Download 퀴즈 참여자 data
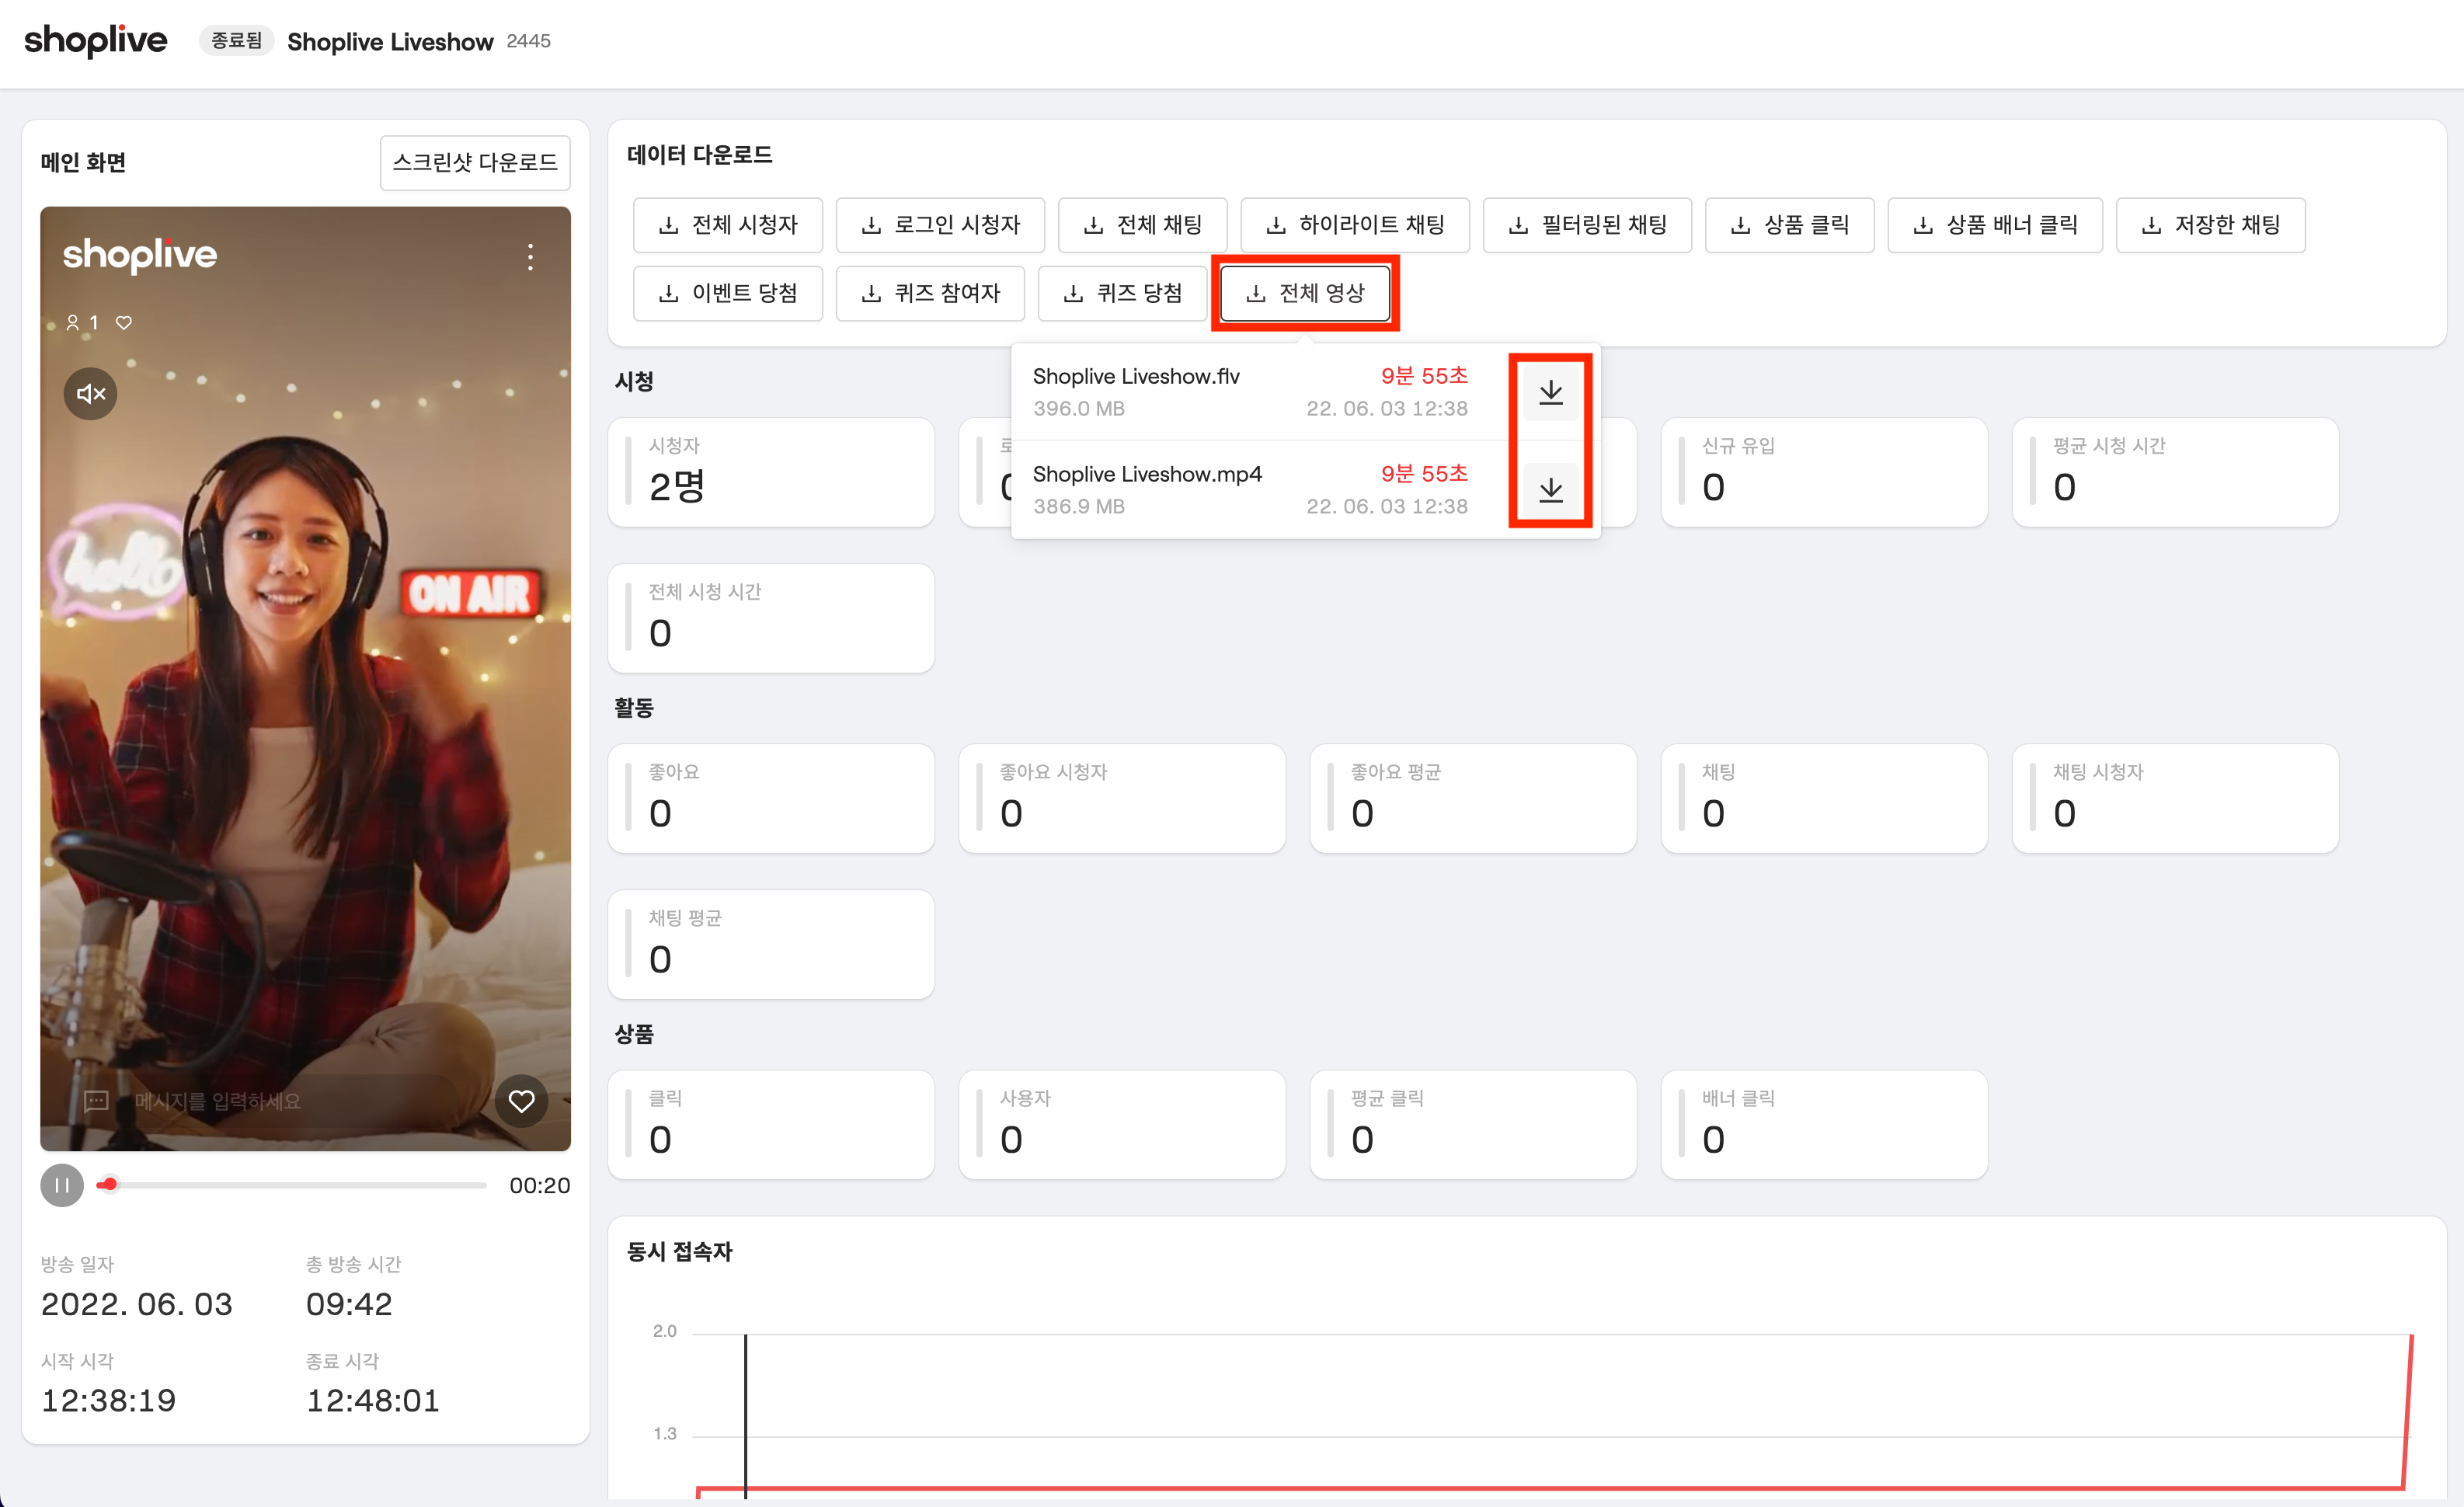 [930, 293]
